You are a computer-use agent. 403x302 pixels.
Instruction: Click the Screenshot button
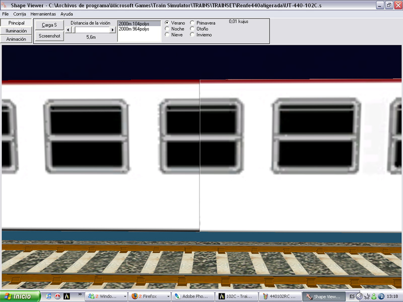point(49,36)
